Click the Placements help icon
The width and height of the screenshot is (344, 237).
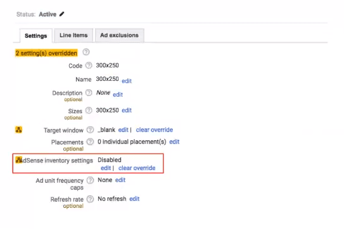(90, 142)
